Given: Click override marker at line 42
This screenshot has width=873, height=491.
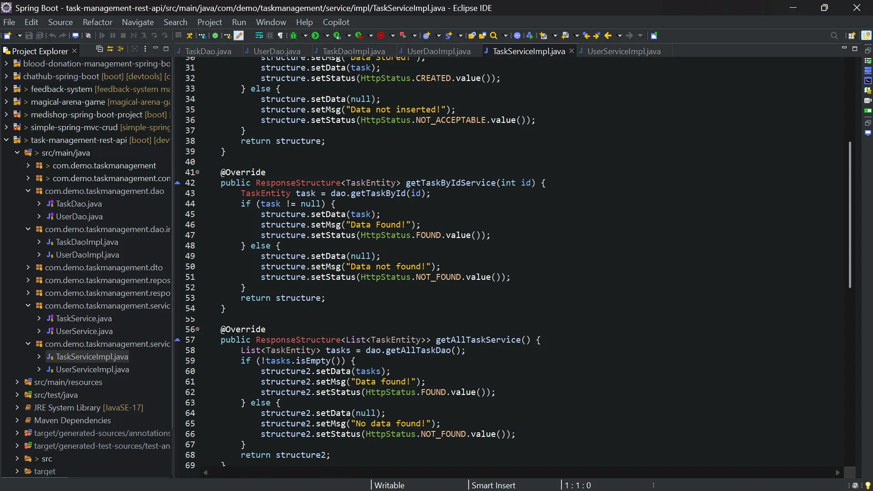Looking at the screenshot, I should 178,183.
